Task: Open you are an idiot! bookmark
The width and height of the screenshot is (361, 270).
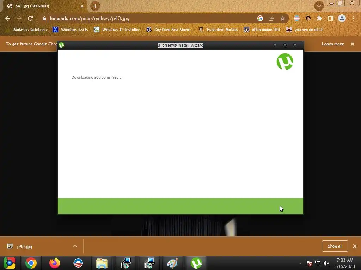Action: (x=305, y=30)
